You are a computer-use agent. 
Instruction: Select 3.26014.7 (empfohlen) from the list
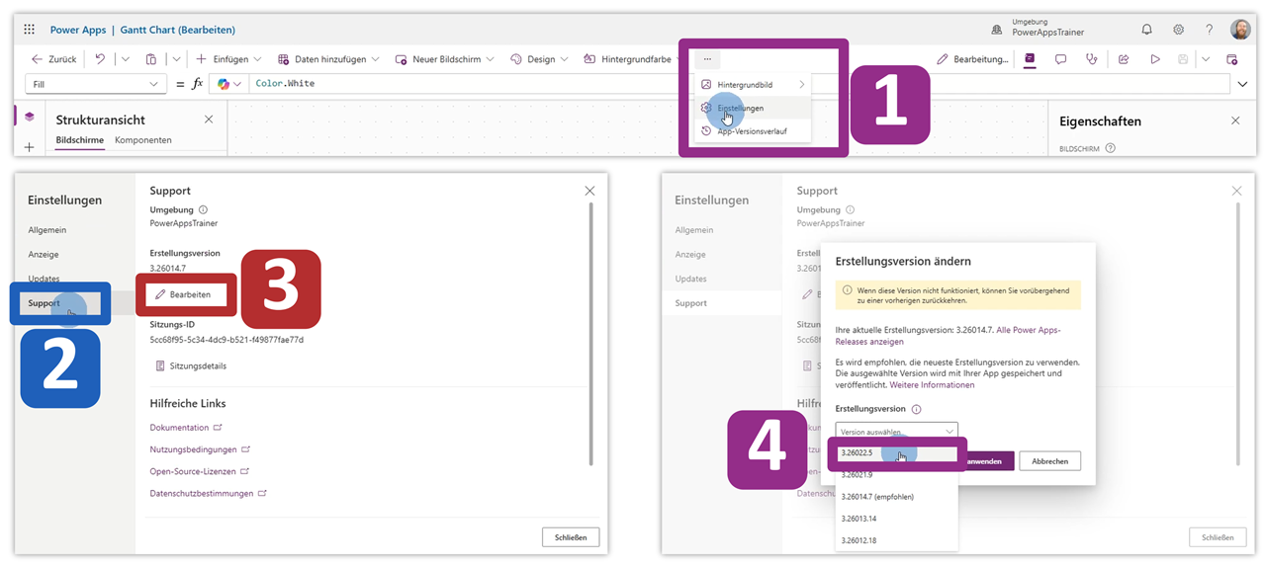coord(897,497)
